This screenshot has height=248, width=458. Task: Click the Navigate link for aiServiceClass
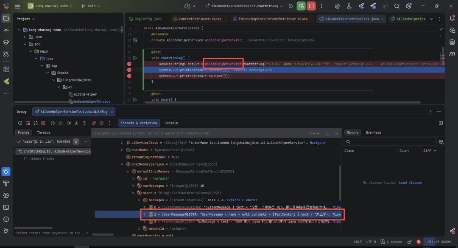coord(317,143)
